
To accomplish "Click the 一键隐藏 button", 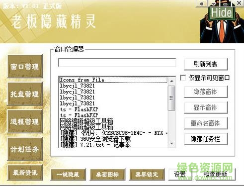I will (x=68, y=175).
